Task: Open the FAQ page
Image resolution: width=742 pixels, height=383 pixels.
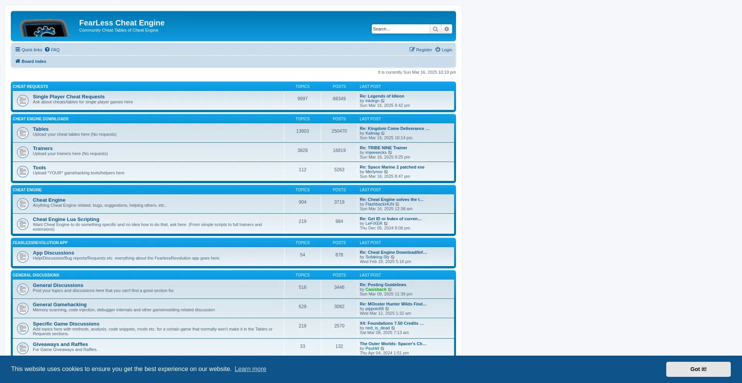Action: click(x=52, y=50)
